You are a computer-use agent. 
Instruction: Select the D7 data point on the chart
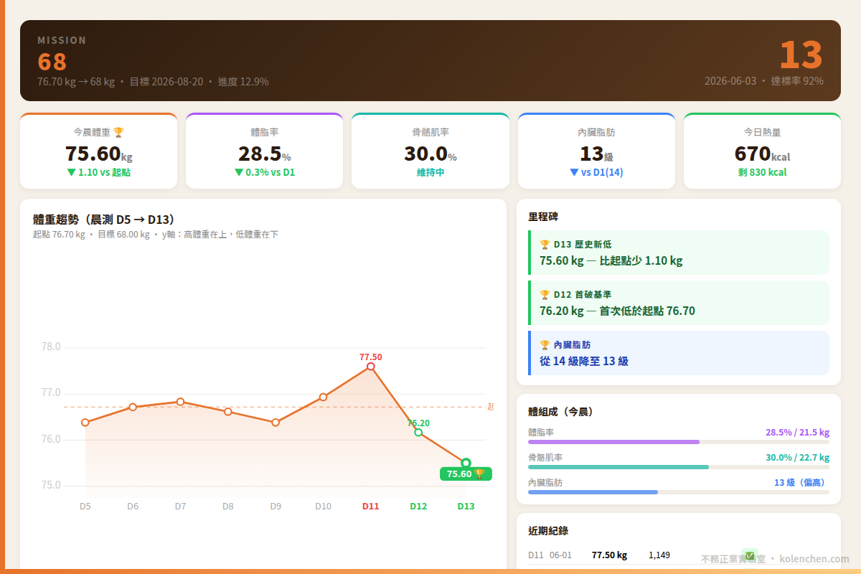click(x=180, y=402)
